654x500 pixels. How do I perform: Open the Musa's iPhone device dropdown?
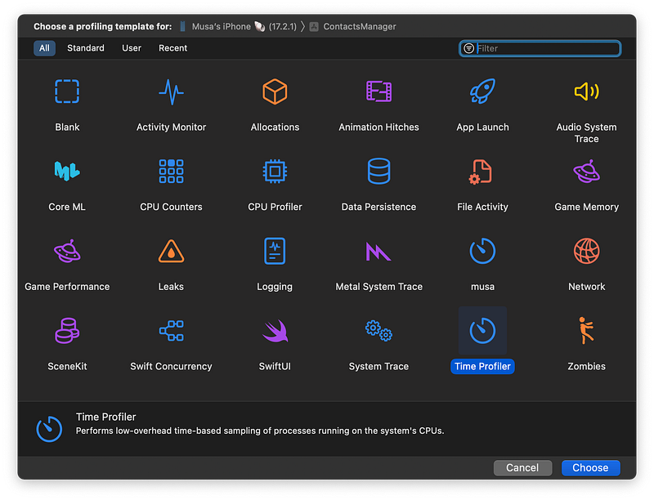tap(221, 26)
